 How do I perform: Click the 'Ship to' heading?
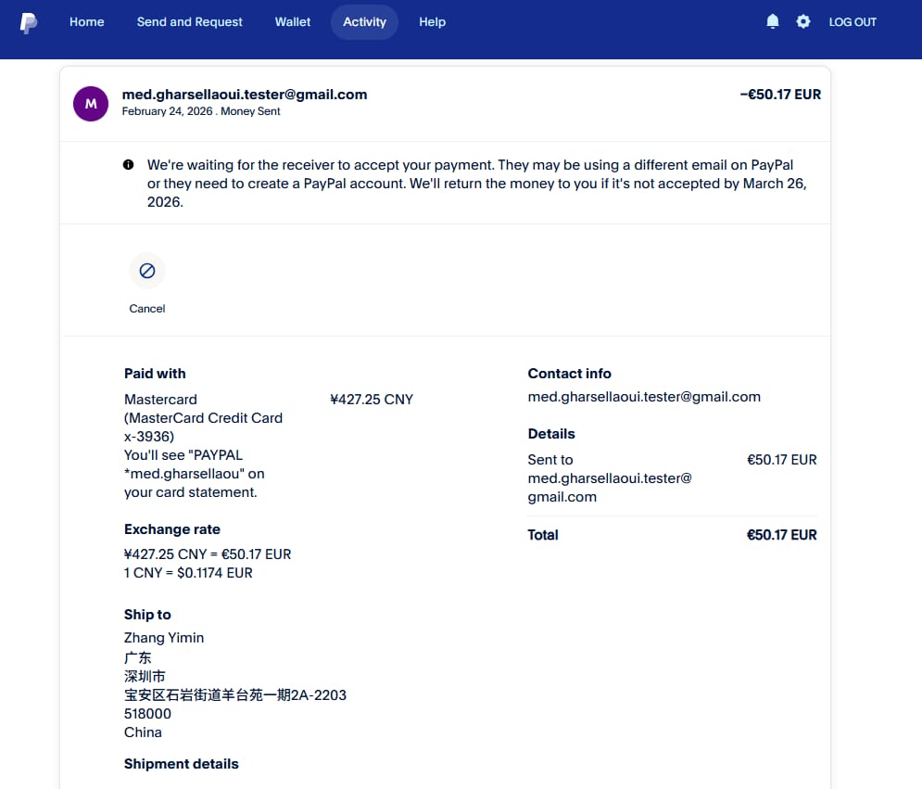click(x=147, y=615)
